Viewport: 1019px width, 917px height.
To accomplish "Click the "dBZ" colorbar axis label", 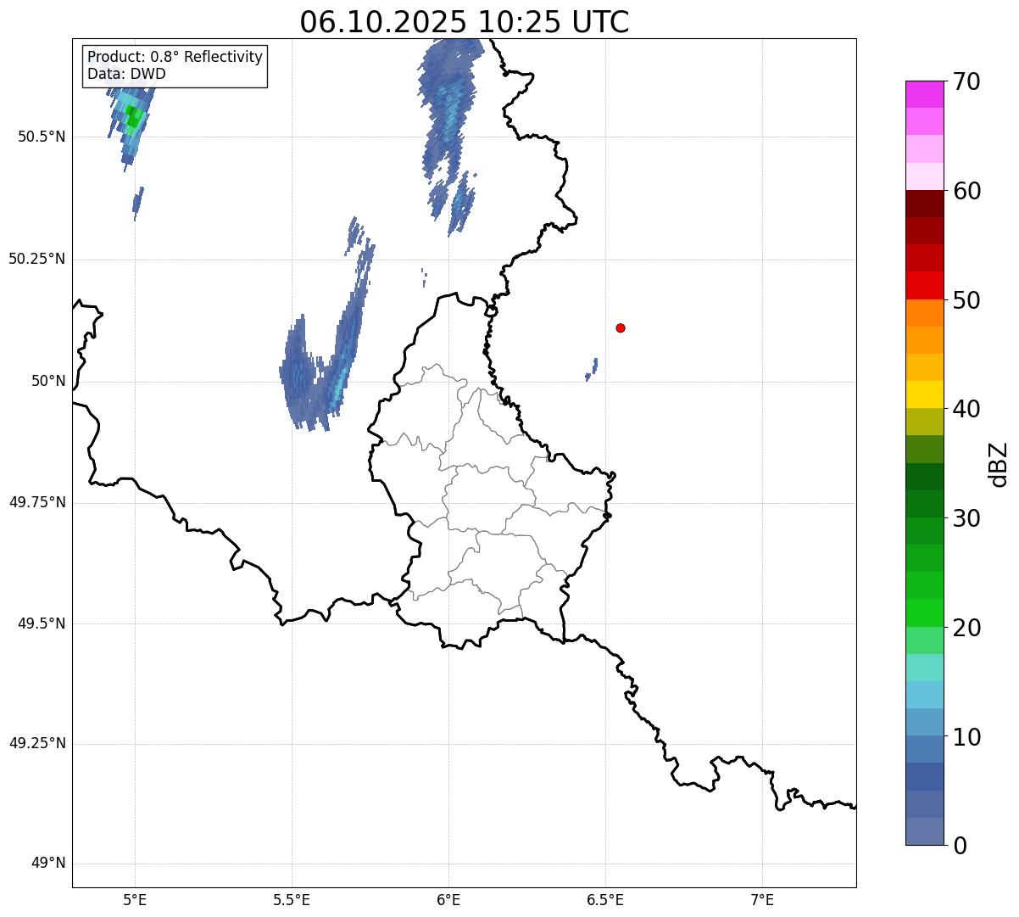I will pyautogui.click(x=999, y=464).
